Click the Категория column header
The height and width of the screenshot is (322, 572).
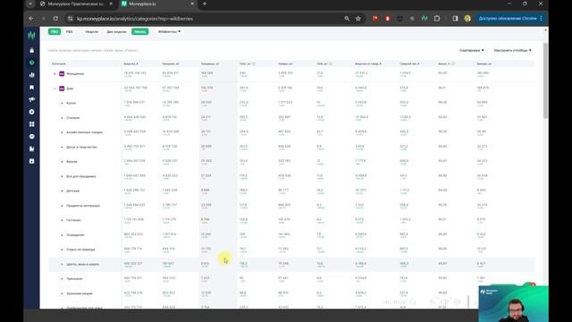(59, 64)
